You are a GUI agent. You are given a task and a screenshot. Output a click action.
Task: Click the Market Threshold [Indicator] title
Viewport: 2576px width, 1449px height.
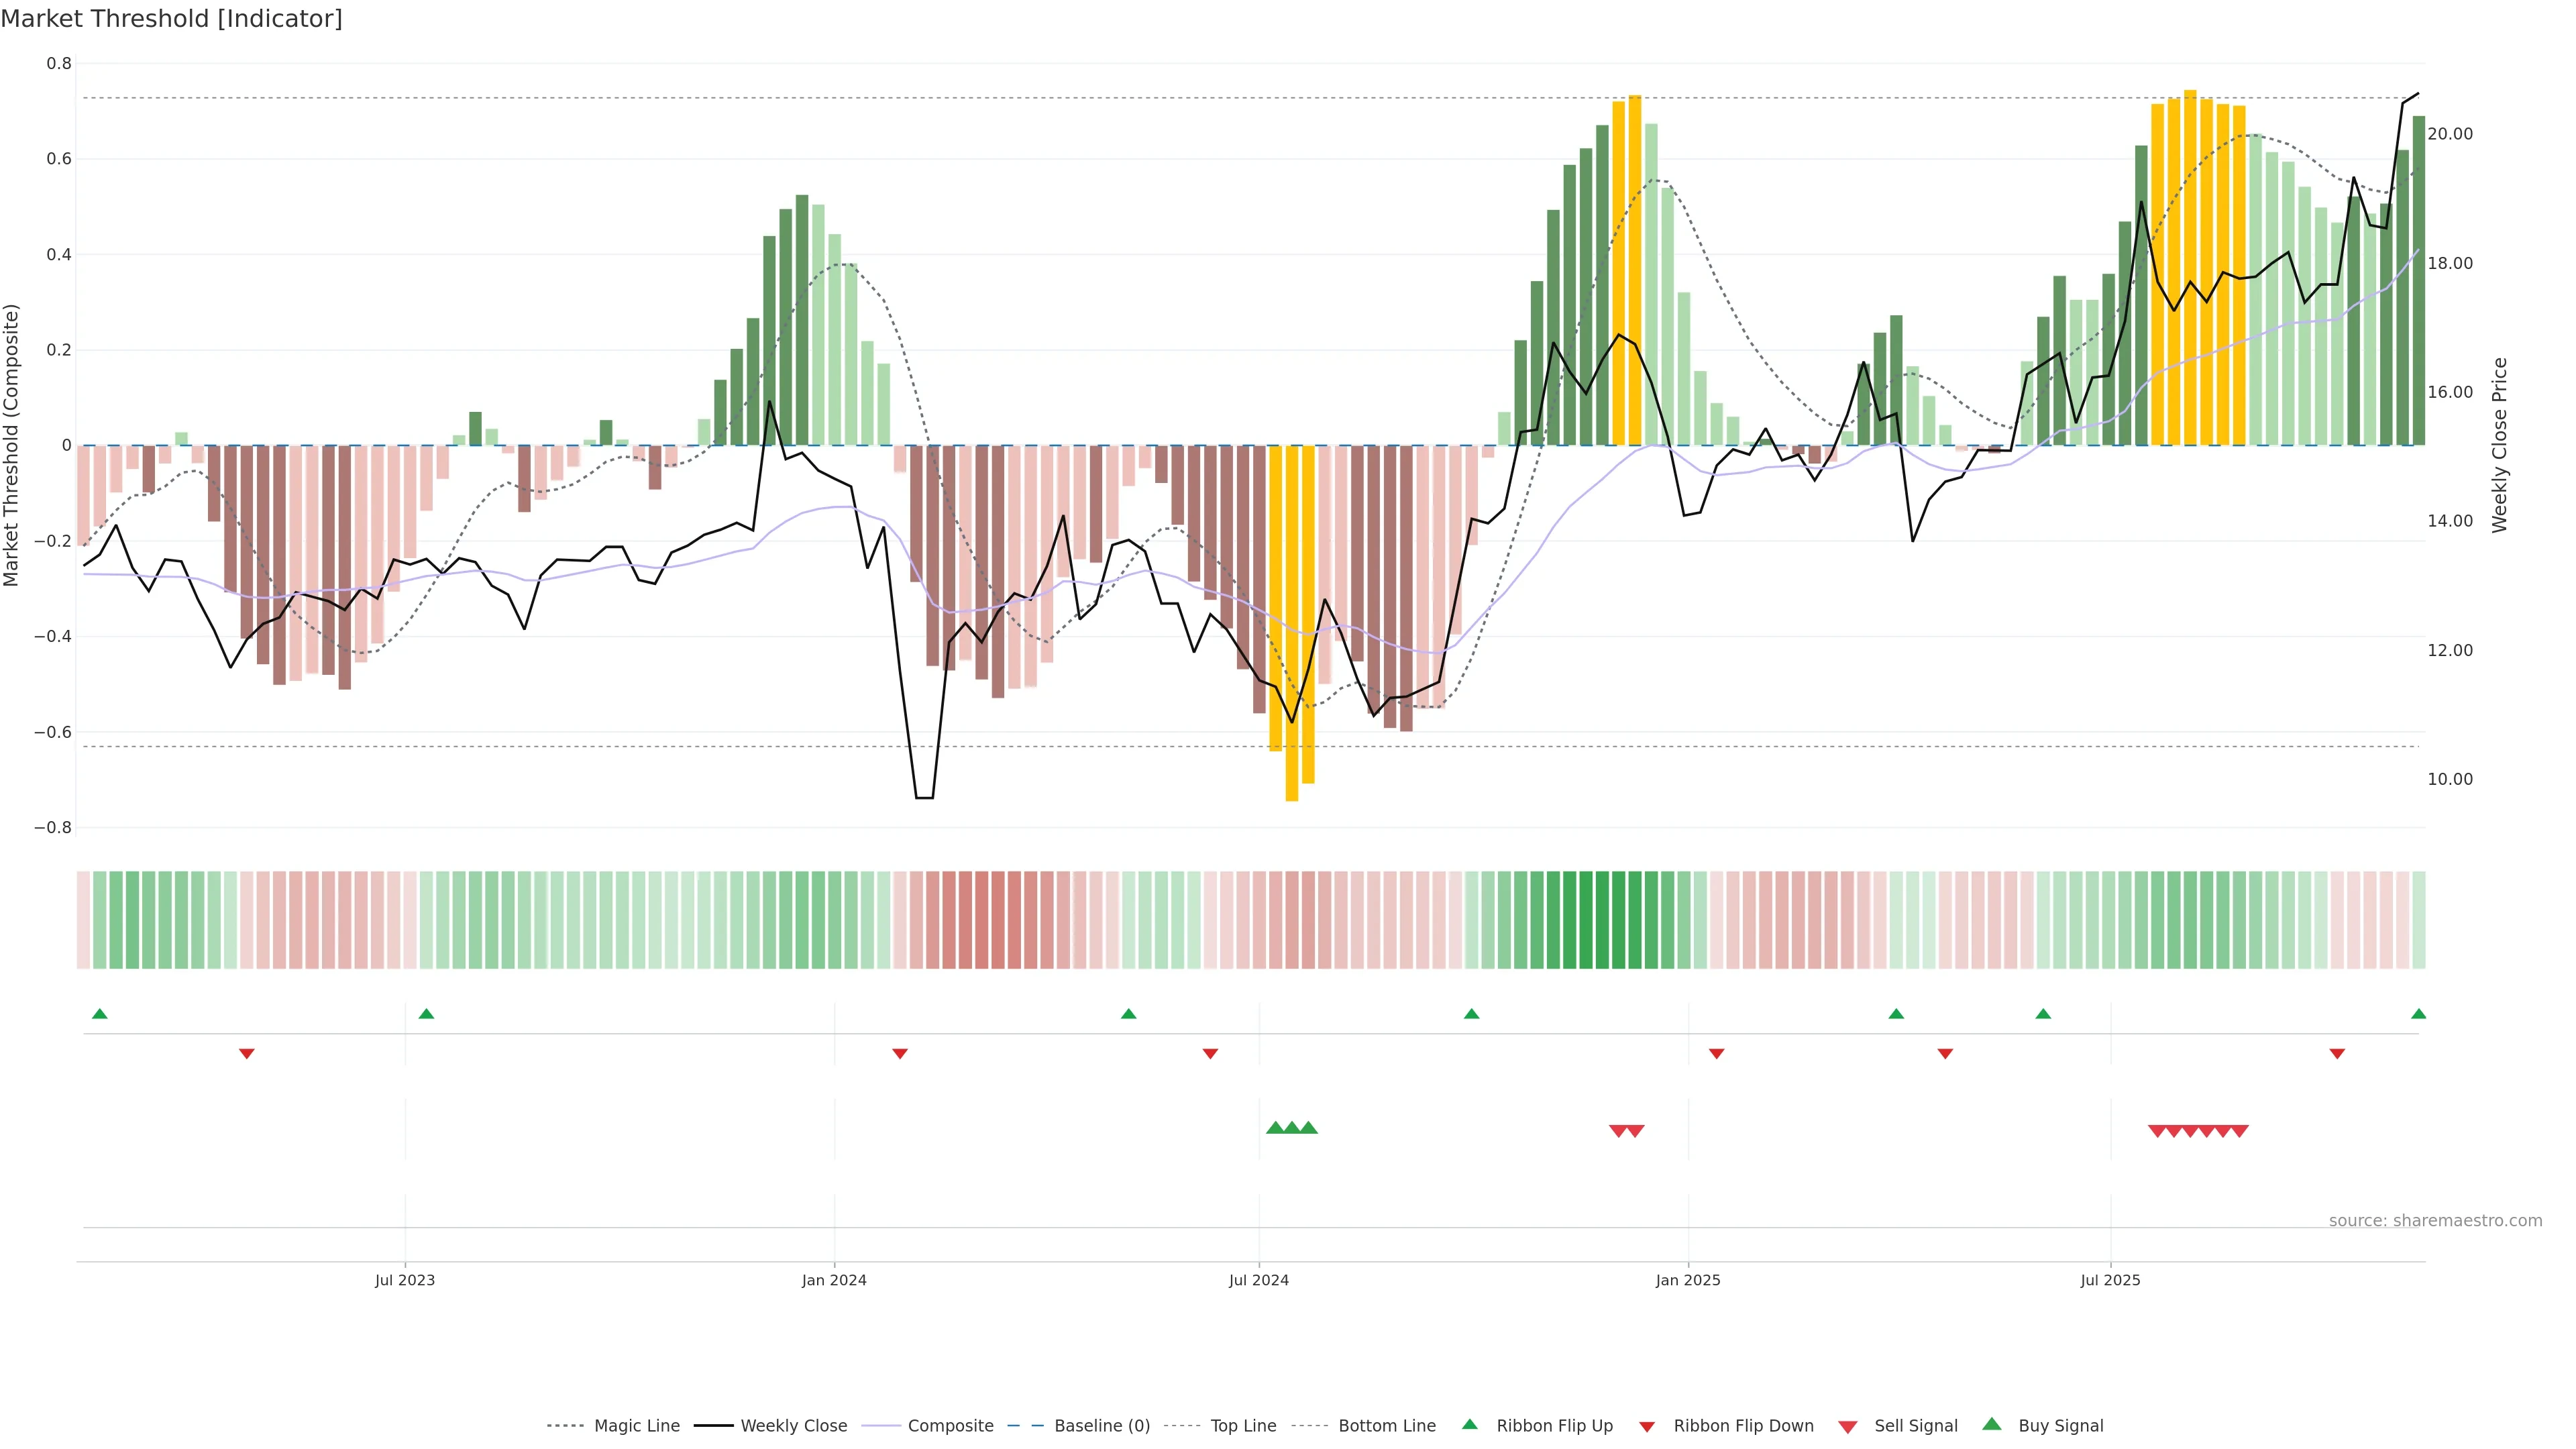(x=171, y=19)
